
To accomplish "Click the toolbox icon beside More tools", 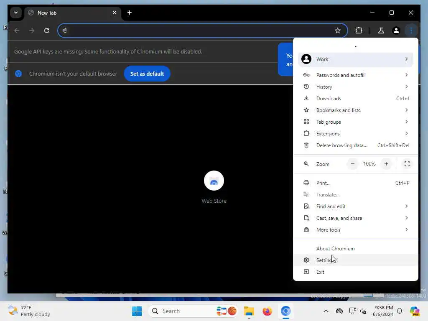I will point(306,230).
